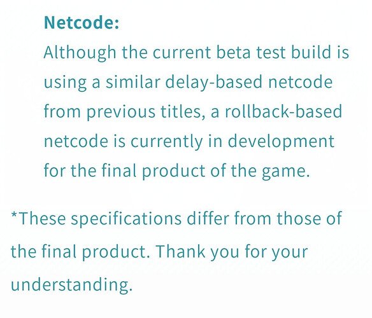The image size is (372, 318).
Task: Click the words 'These specifications'
Action: 100,219
